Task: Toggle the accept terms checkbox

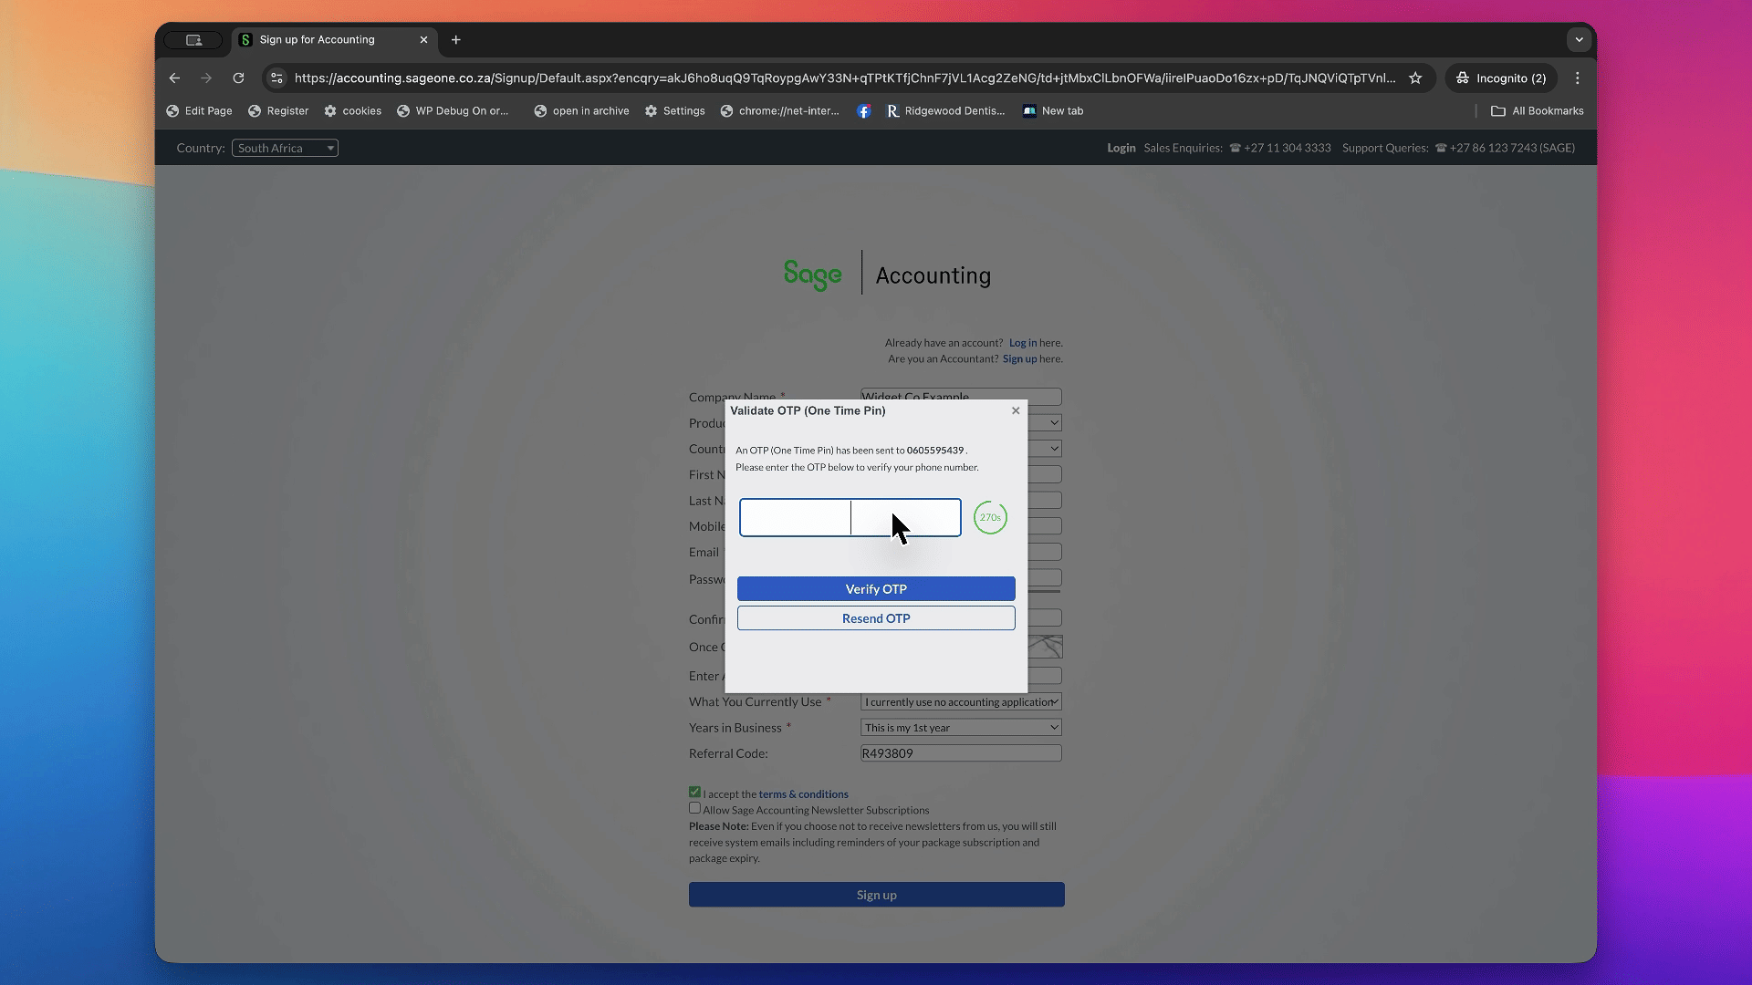Action: 694,792
